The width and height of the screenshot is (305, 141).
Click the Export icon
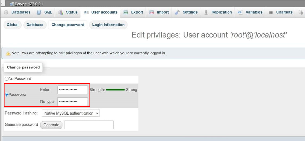tap(126, 12)
